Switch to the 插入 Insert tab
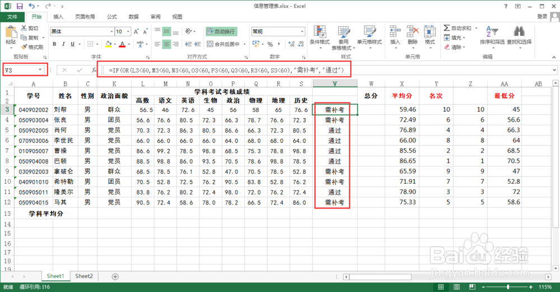The width and height of the screenshot is (560, 292). point(58,17)
